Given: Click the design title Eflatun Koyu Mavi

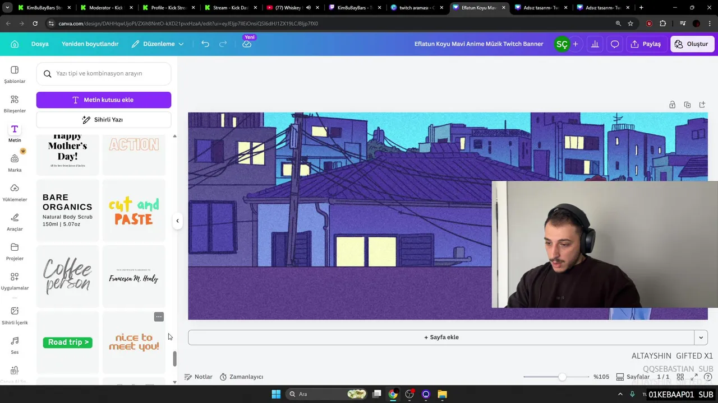Looking at the screenshot, I should 478,44.
